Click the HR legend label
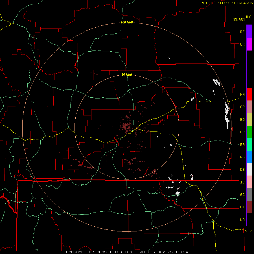 coord(242,132)
